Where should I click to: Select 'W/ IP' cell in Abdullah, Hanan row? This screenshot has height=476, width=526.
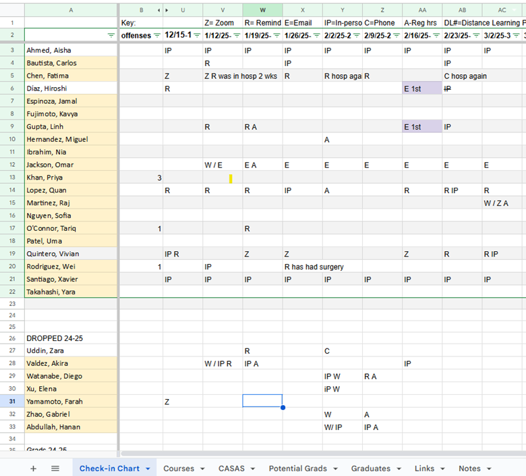(343, 427)
